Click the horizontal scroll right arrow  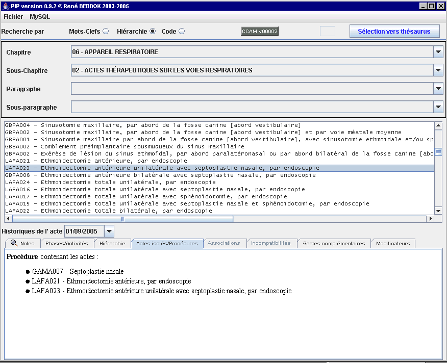point(431,219)
